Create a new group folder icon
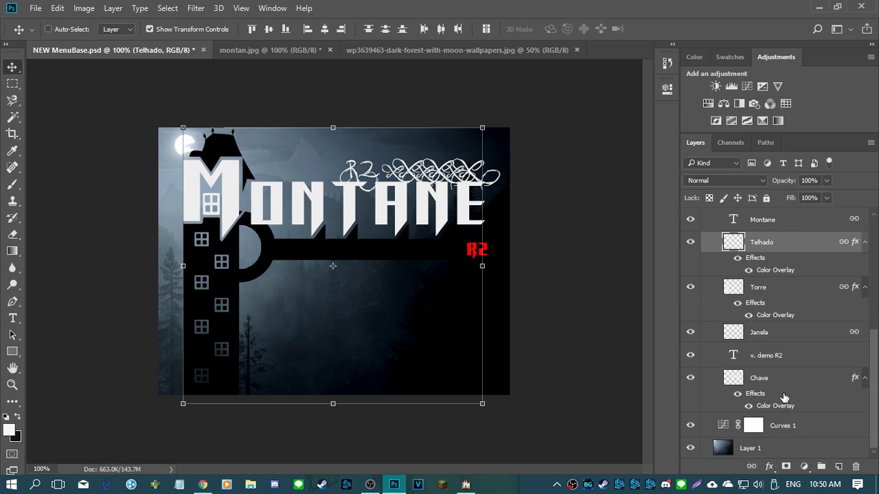This screenshot has width=879, height=494. (x=821, y=467)
